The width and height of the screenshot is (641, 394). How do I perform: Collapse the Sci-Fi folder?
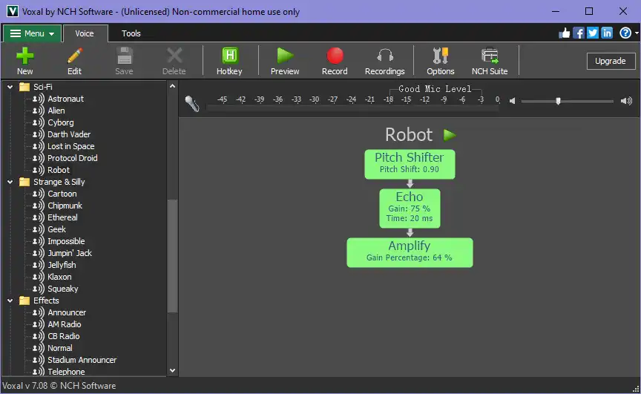pyautogui.click(x=10, y=87)
